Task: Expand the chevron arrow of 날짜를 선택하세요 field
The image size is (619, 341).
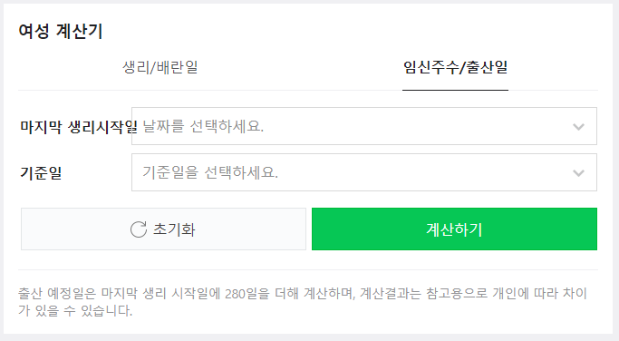Action: 578,127
